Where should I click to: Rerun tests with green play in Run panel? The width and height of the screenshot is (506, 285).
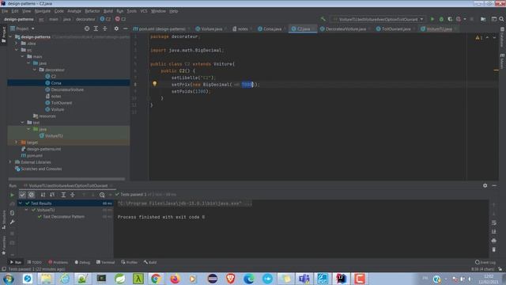click(12, 195)
